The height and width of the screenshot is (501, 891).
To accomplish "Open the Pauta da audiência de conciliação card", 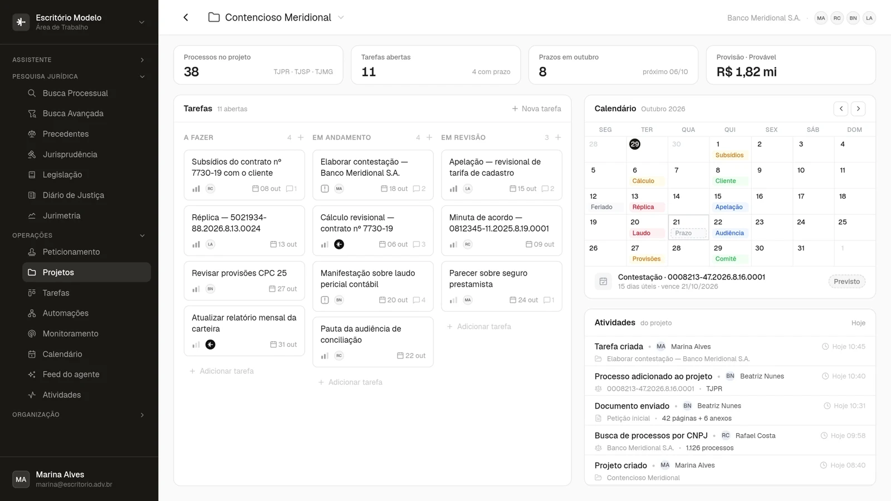I will (373, 342).
